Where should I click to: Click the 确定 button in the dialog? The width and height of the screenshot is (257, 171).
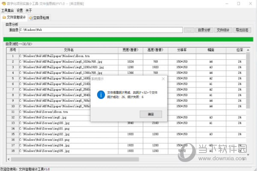tap(151, 114)
